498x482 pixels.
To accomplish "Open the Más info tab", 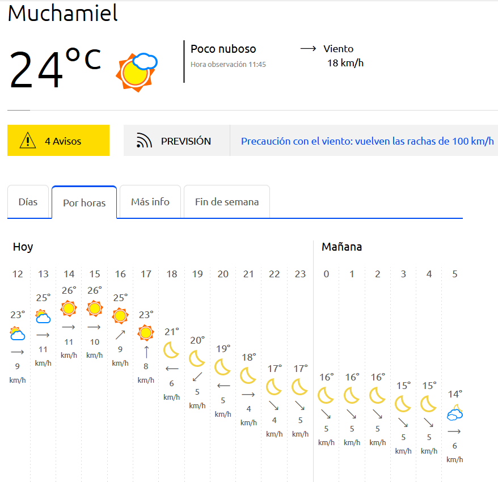I will click(150, 202).
